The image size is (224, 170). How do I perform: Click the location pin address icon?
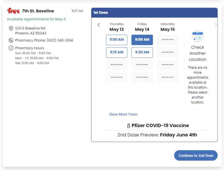click(x=11, y=29)
